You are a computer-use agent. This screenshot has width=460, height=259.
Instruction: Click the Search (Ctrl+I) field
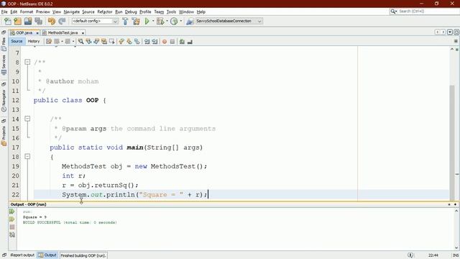(x=424, y=12)
